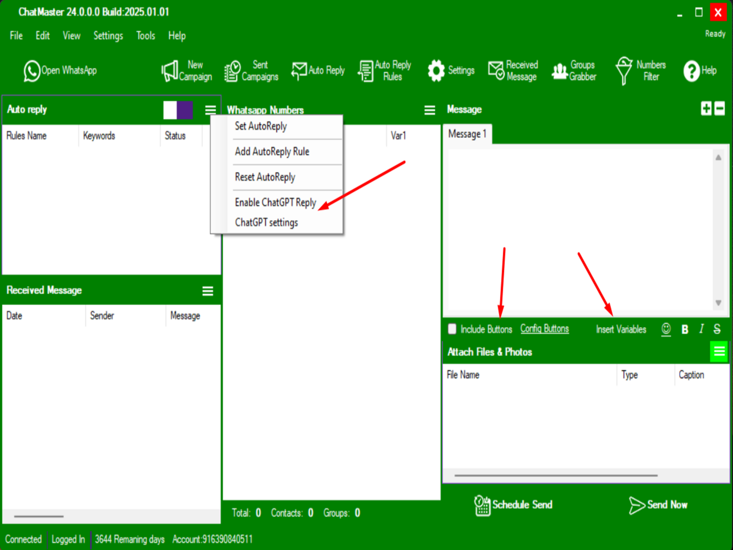Click the Received Message horizontal scrollbar

click(39, 517)
